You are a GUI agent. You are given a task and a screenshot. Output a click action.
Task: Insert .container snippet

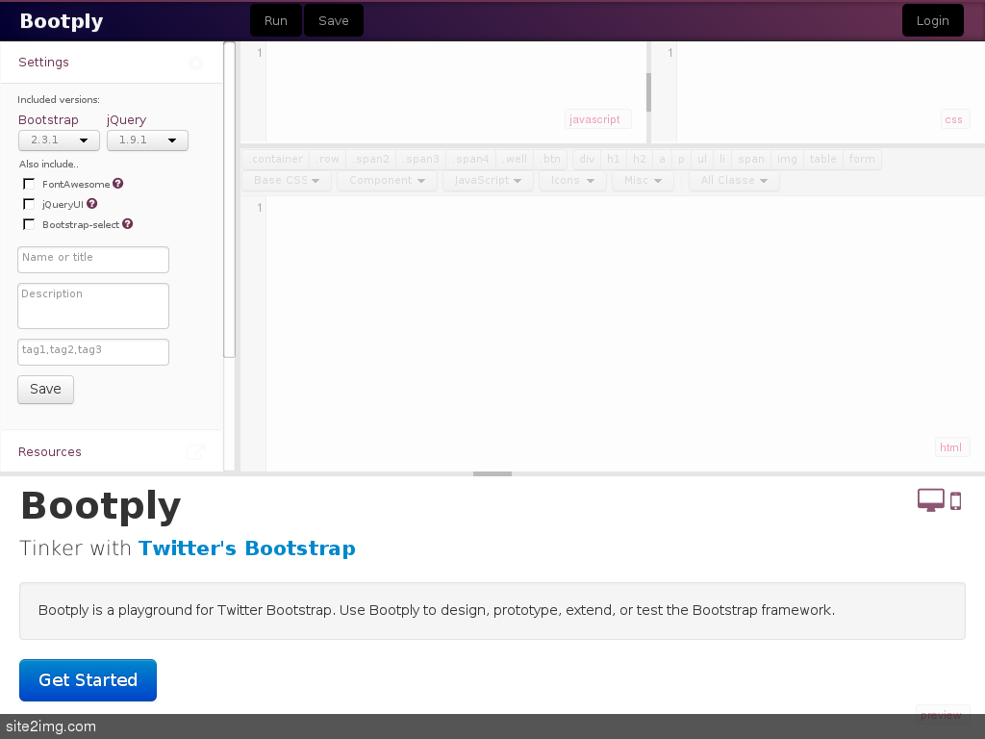[x=275, y=159]
